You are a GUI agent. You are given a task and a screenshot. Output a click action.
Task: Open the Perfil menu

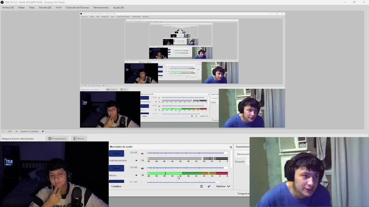[59, 7]
